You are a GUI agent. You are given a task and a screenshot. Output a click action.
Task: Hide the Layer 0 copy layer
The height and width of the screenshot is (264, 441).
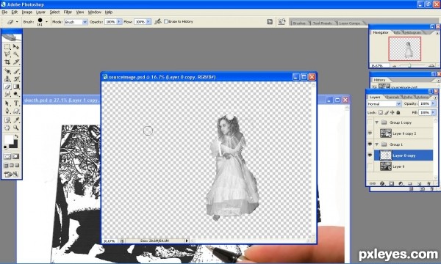click(x=370, y=155)
